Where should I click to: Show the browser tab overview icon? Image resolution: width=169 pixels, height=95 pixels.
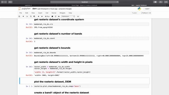tap(166, 2)
